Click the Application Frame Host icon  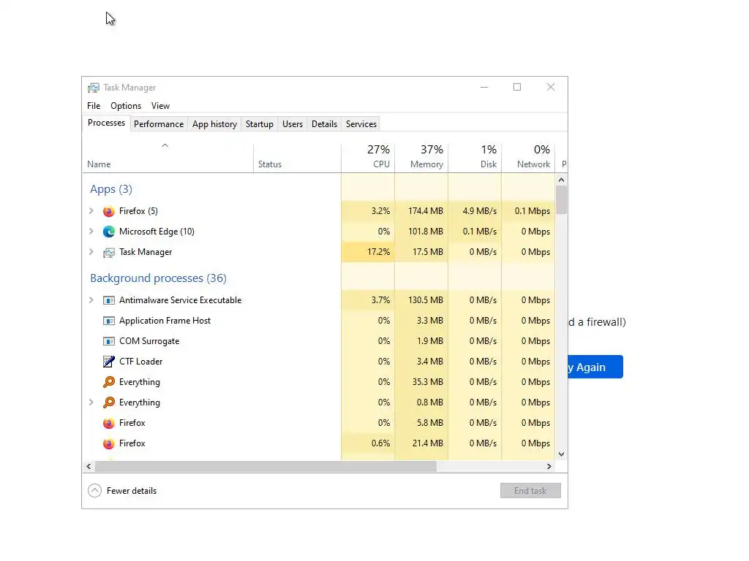pos(109,321)
